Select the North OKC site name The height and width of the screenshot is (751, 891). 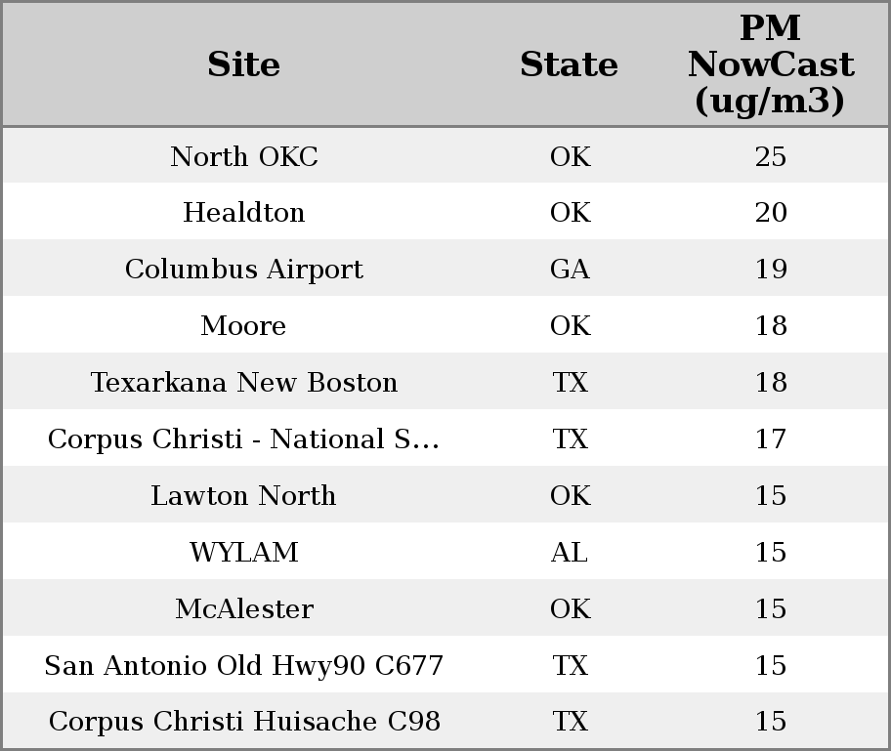click(244, 156)
